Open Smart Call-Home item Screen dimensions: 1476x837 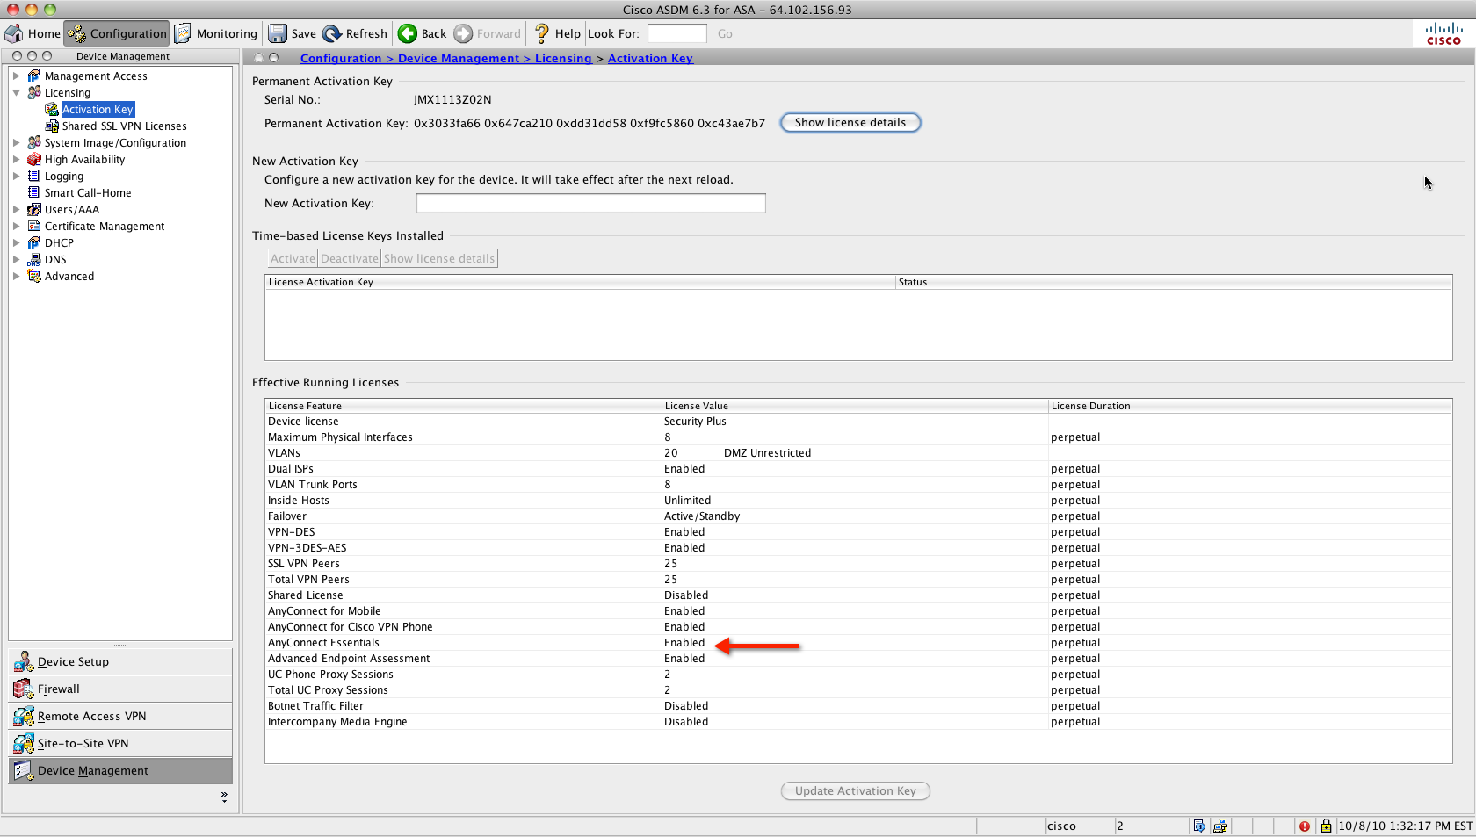coord(88,193)
